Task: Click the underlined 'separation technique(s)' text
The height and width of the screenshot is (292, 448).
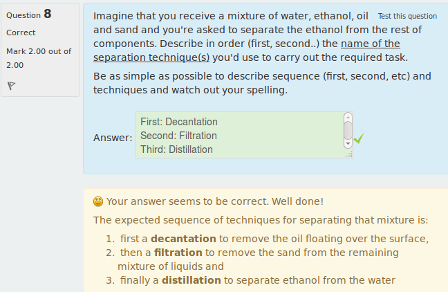Action: [151, 57]
